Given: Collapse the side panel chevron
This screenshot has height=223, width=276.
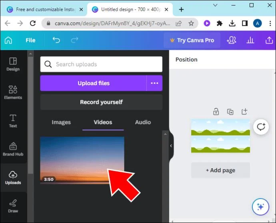Looking at the screenshot, I should click(x=171, y=145).
